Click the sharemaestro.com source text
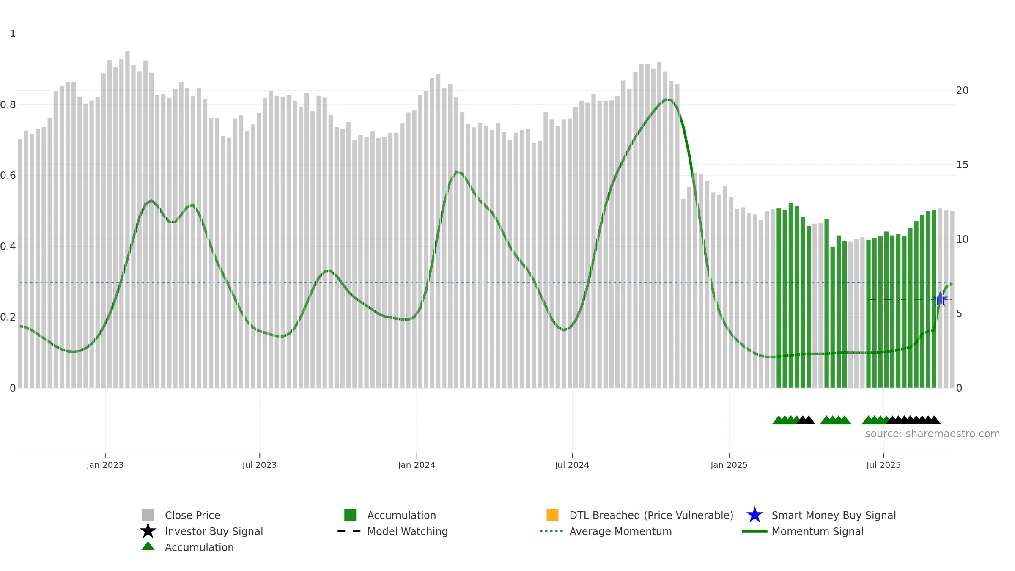The width and height of the screenshot is (1015, 571). coord(933,434)
